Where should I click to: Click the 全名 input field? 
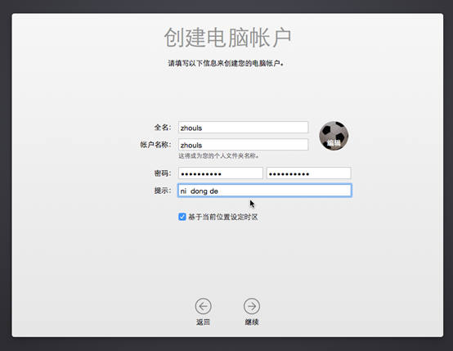(x=243, y=128)
